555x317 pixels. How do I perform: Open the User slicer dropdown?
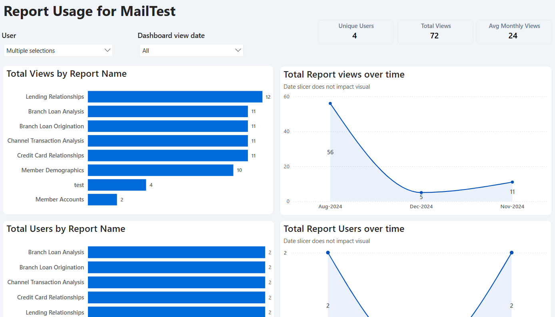[58, 50]
